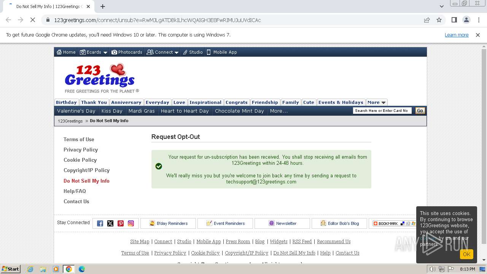Image resolution: width=487 pixels, height=274 pixels.
Task: Accept cookies with the OK button
Action: pyautogui.click(x=466, y=254)
